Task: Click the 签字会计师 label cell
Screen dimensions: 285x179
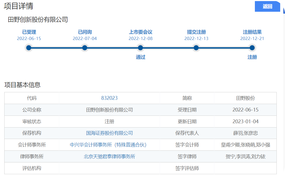Action: click(187, 145)
